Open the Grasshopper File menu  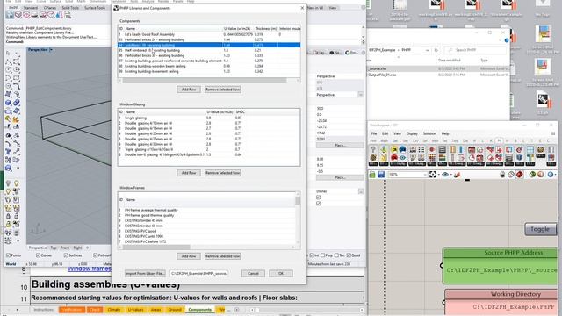(374, 133)
